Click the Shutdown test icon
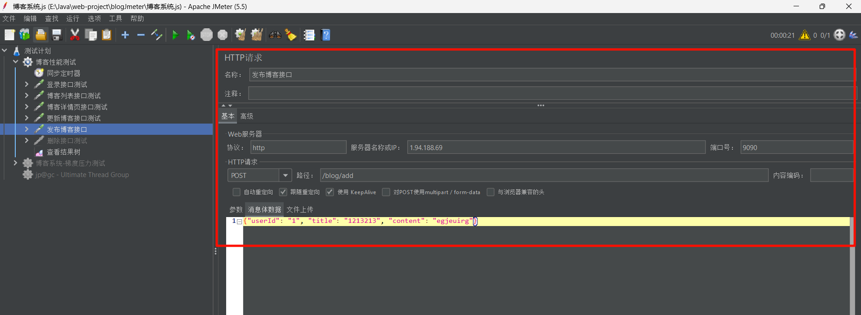Image resolution: width=861 pixels, height=315 pixels. click(x=223, y=35)
